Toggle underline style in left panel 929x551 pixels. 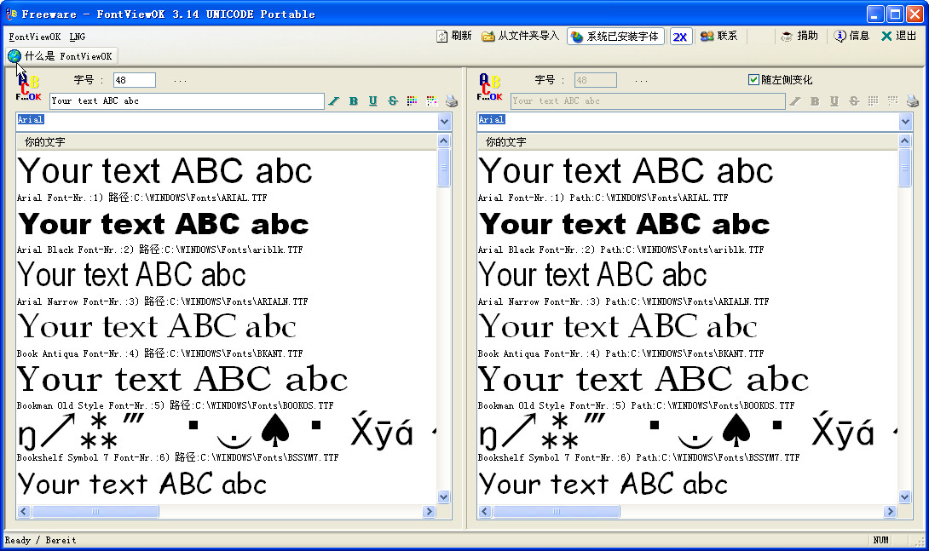point(372,101)
